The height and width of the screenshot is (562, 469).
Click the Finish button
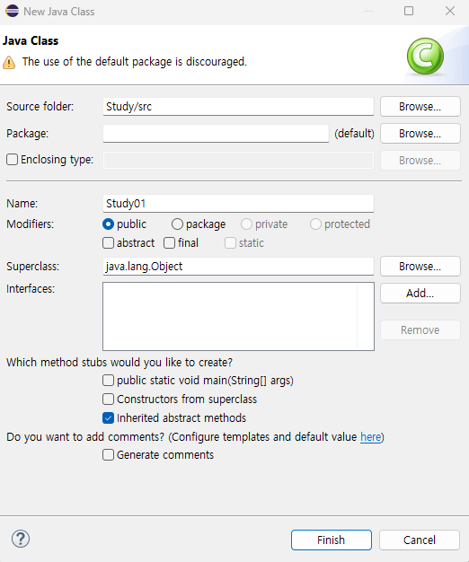(x=332, y=540)
